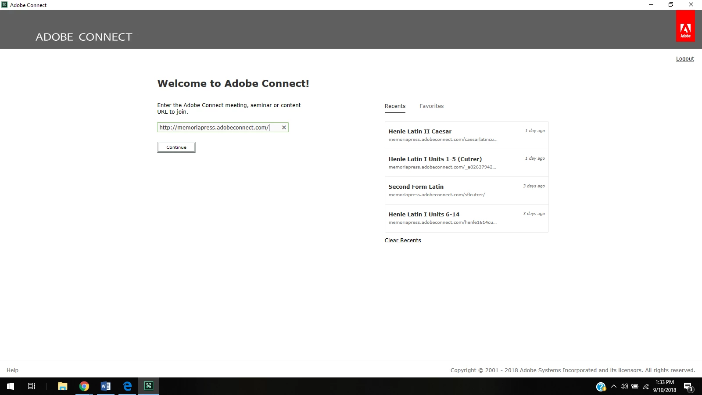This screenshot has height=395, width=702.
Task: Switch to Google Chrome in the taskbar
Action: pos(84,386)
